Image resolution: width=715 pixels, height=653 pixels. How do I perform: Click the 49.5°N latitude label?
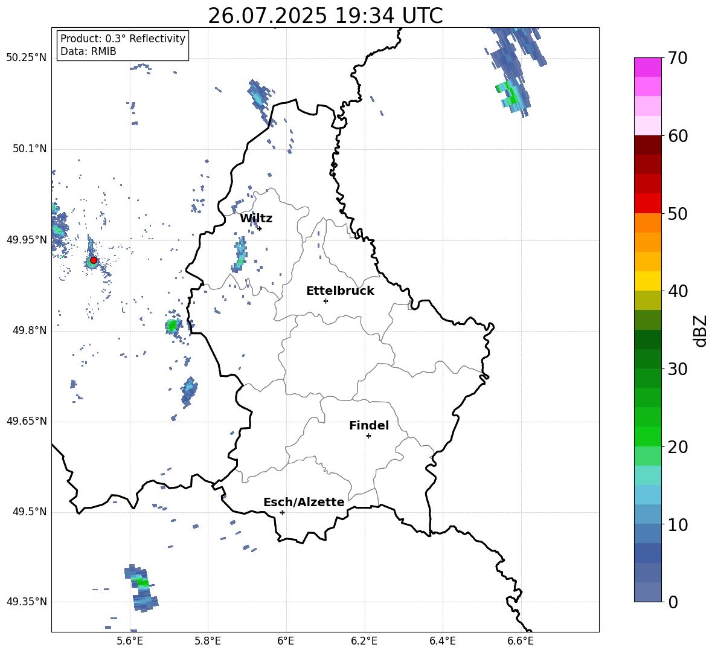pos(30,512)
